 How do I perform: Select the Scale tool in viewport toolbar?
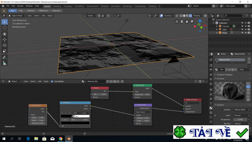click(4, 51)
